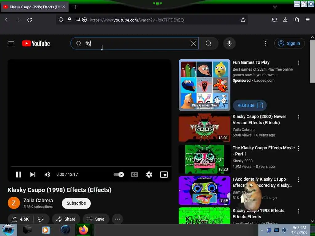315x236 pixels.
Task: Mute the video volume
Action: [x=47, y=175]
